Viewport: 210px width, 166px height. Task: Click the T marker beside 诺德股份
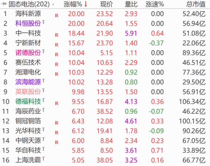pos(43,51)
